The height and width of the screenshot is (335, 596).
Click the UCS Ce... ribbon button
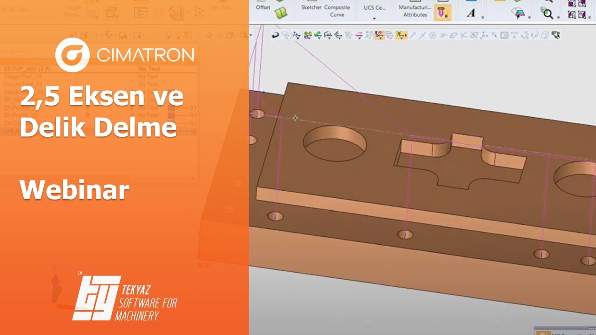(375, 7)
